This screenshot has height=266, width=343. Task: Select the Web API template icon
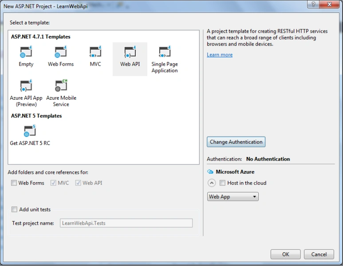click(x=130, y=52)
